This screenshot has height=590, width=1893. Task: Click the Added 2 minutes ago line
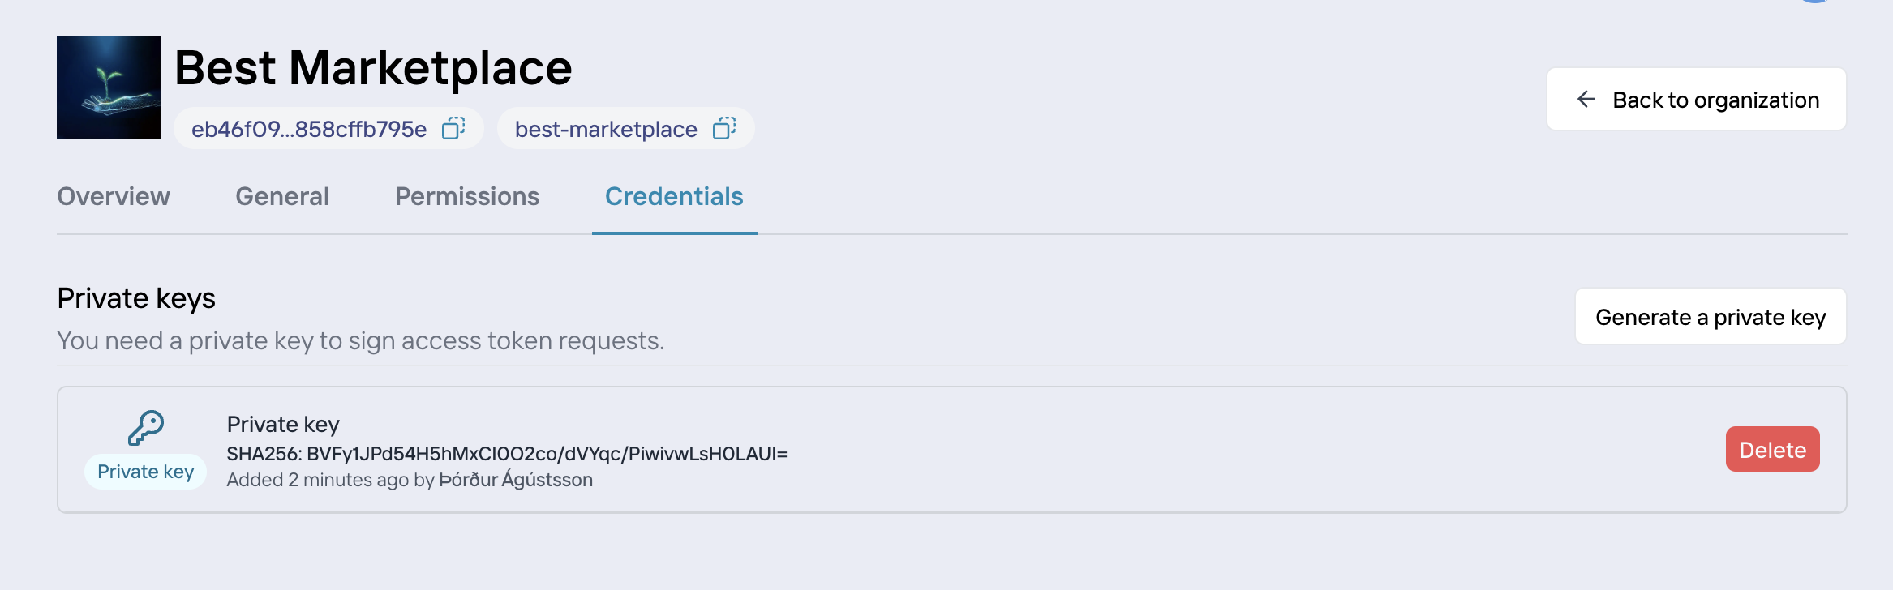click(410, 480)
